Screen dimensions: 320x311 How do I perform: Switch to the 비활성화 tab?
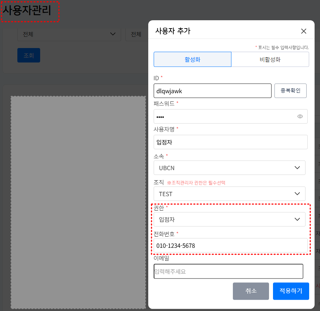[270, 59]
